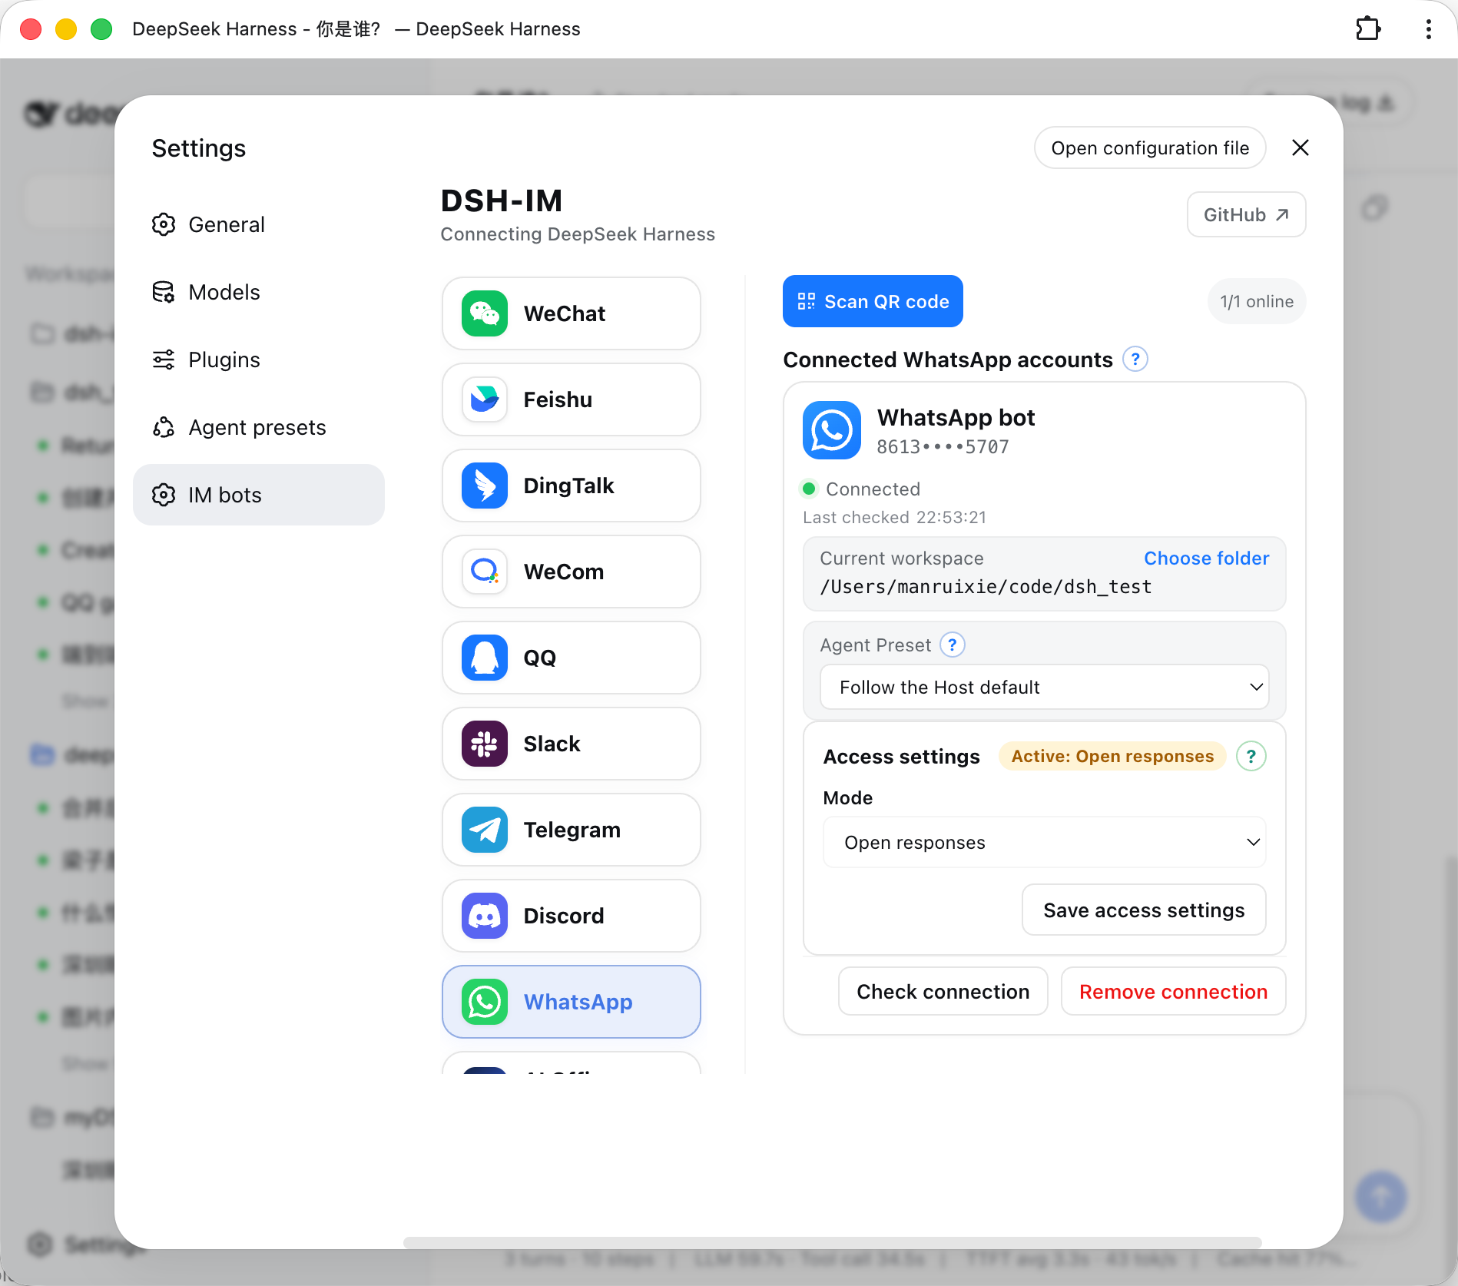Click the 1/1 online status badge
Screen dimensions: 1458x1286
(1257, 301)
